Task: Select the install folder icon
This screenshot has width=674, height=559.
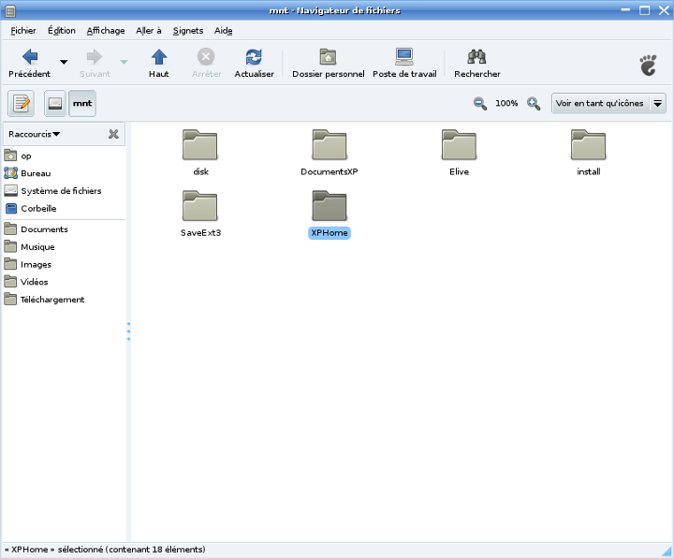Action: click(589, 144)
